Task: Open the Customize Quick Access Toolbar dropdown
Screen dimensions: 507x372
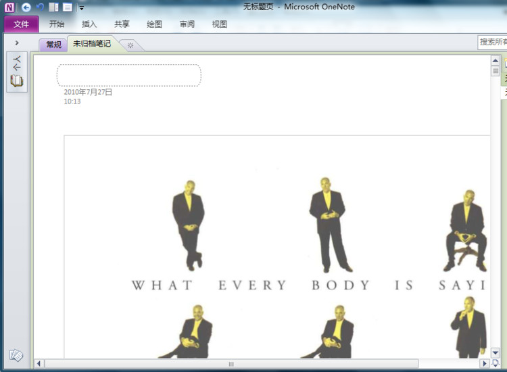Action: 81,8
